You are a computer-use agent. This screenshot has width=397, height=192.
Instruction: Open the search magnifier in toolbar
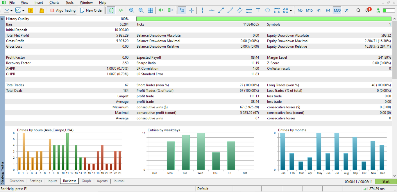358,10
